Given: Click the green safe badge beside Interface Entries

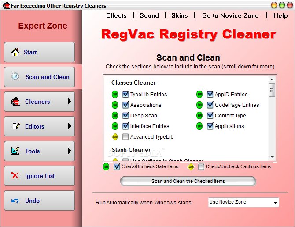Looking at the screenshot, I should [x=115, y=126].
